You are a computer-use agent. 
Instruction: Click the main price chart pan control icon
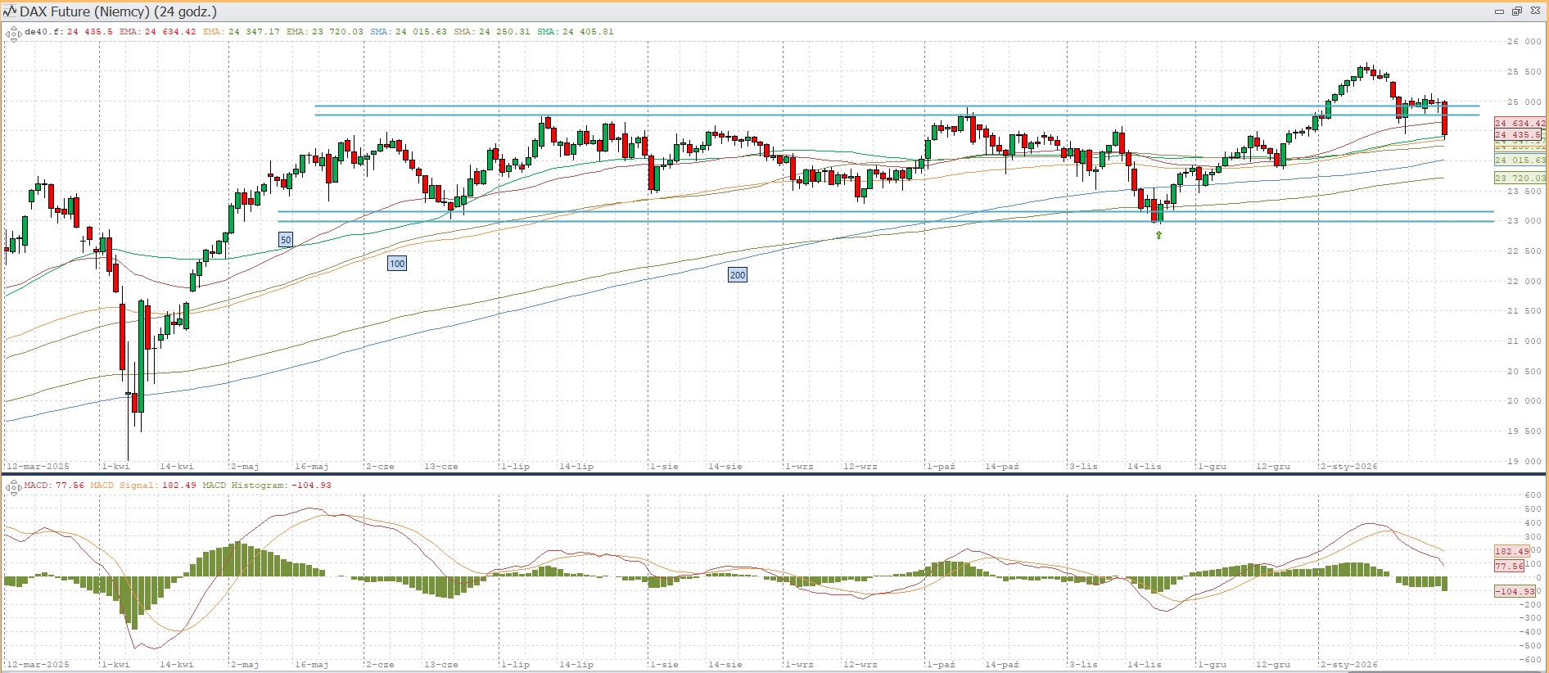coord(13,34)
